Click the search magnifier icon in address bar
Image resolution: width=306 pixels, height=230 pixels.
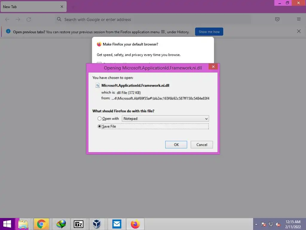59,19
